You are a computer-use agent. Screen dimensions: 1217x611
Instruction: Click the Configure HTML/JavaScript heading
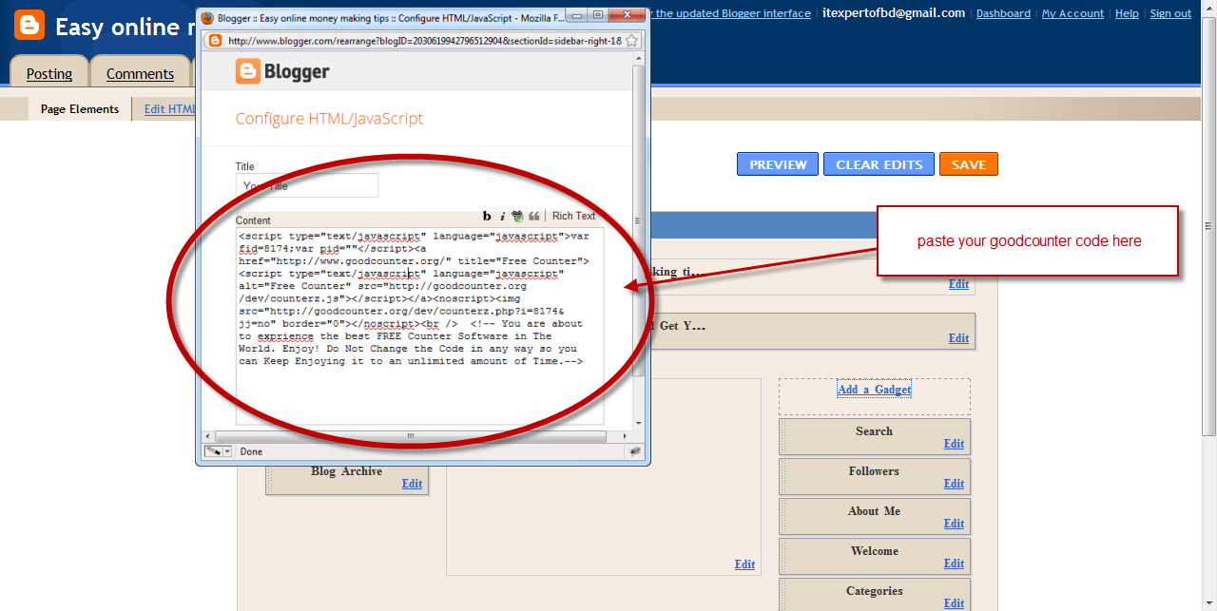[329, 119]
